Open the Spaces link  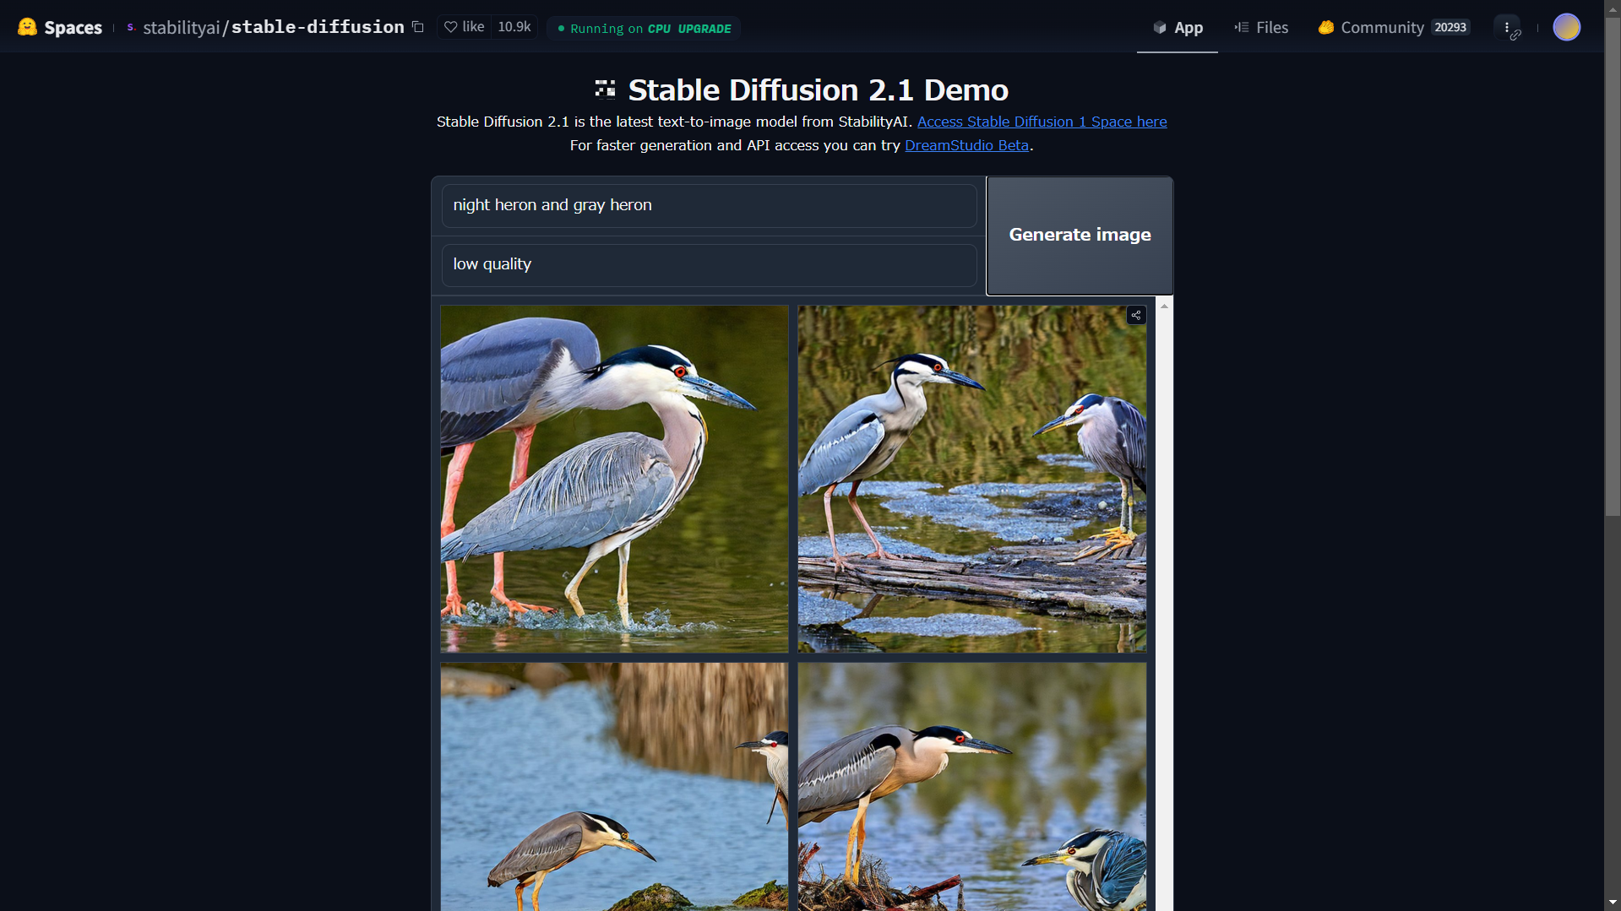73,27
